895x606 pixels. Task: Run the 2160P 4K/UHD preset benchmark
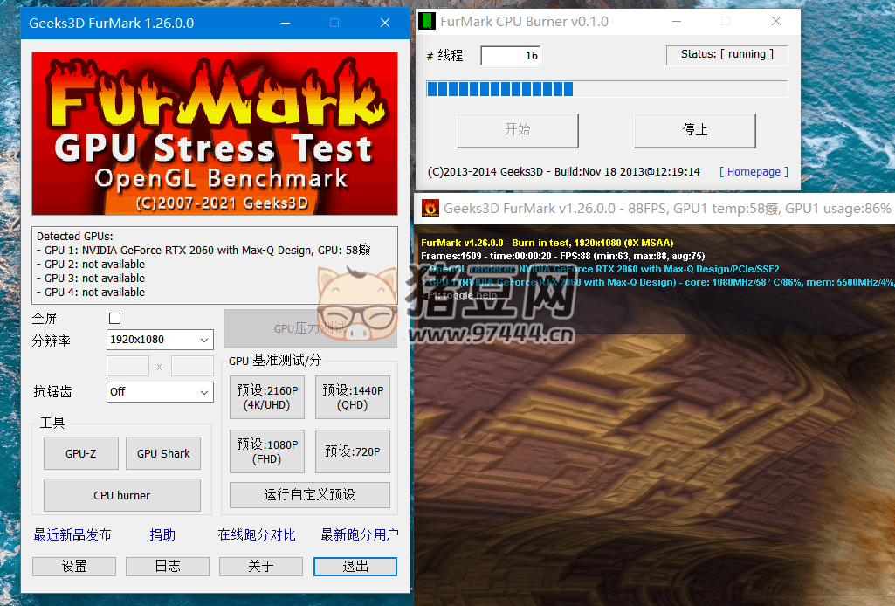tap(267, 398)
